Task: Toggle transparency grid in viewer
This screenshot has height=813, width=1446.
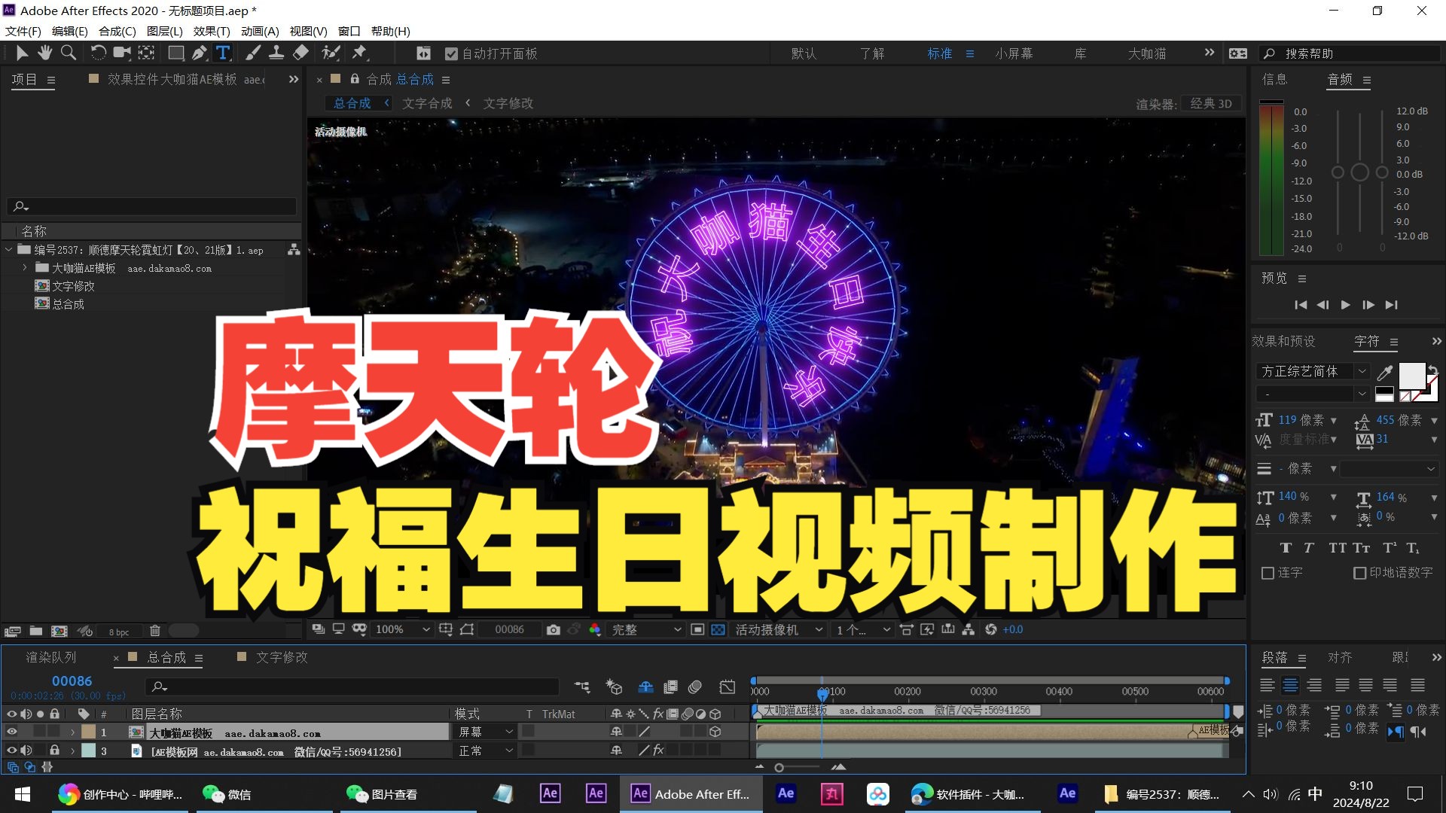Action: coord(718,629)
